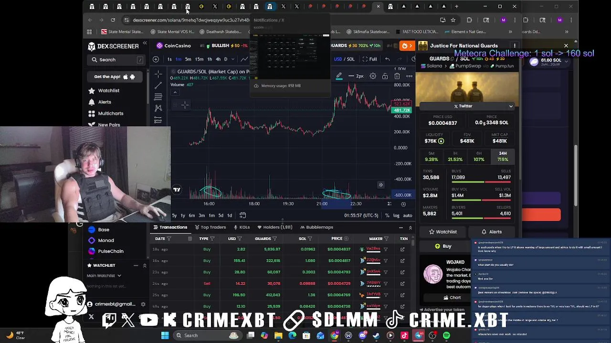Image resolution: width=611 pixels, height=343 pixels.
Task: Toggle auto scale on chart
Action: (407, 215)
